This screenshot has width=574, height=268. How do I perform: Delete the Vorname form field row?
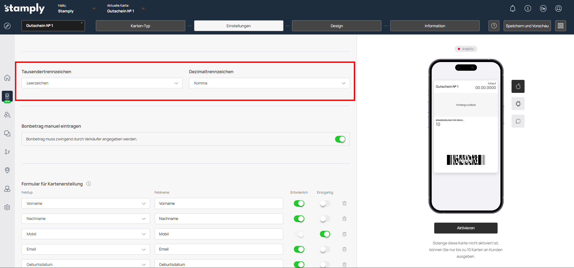tap(344, 204)
